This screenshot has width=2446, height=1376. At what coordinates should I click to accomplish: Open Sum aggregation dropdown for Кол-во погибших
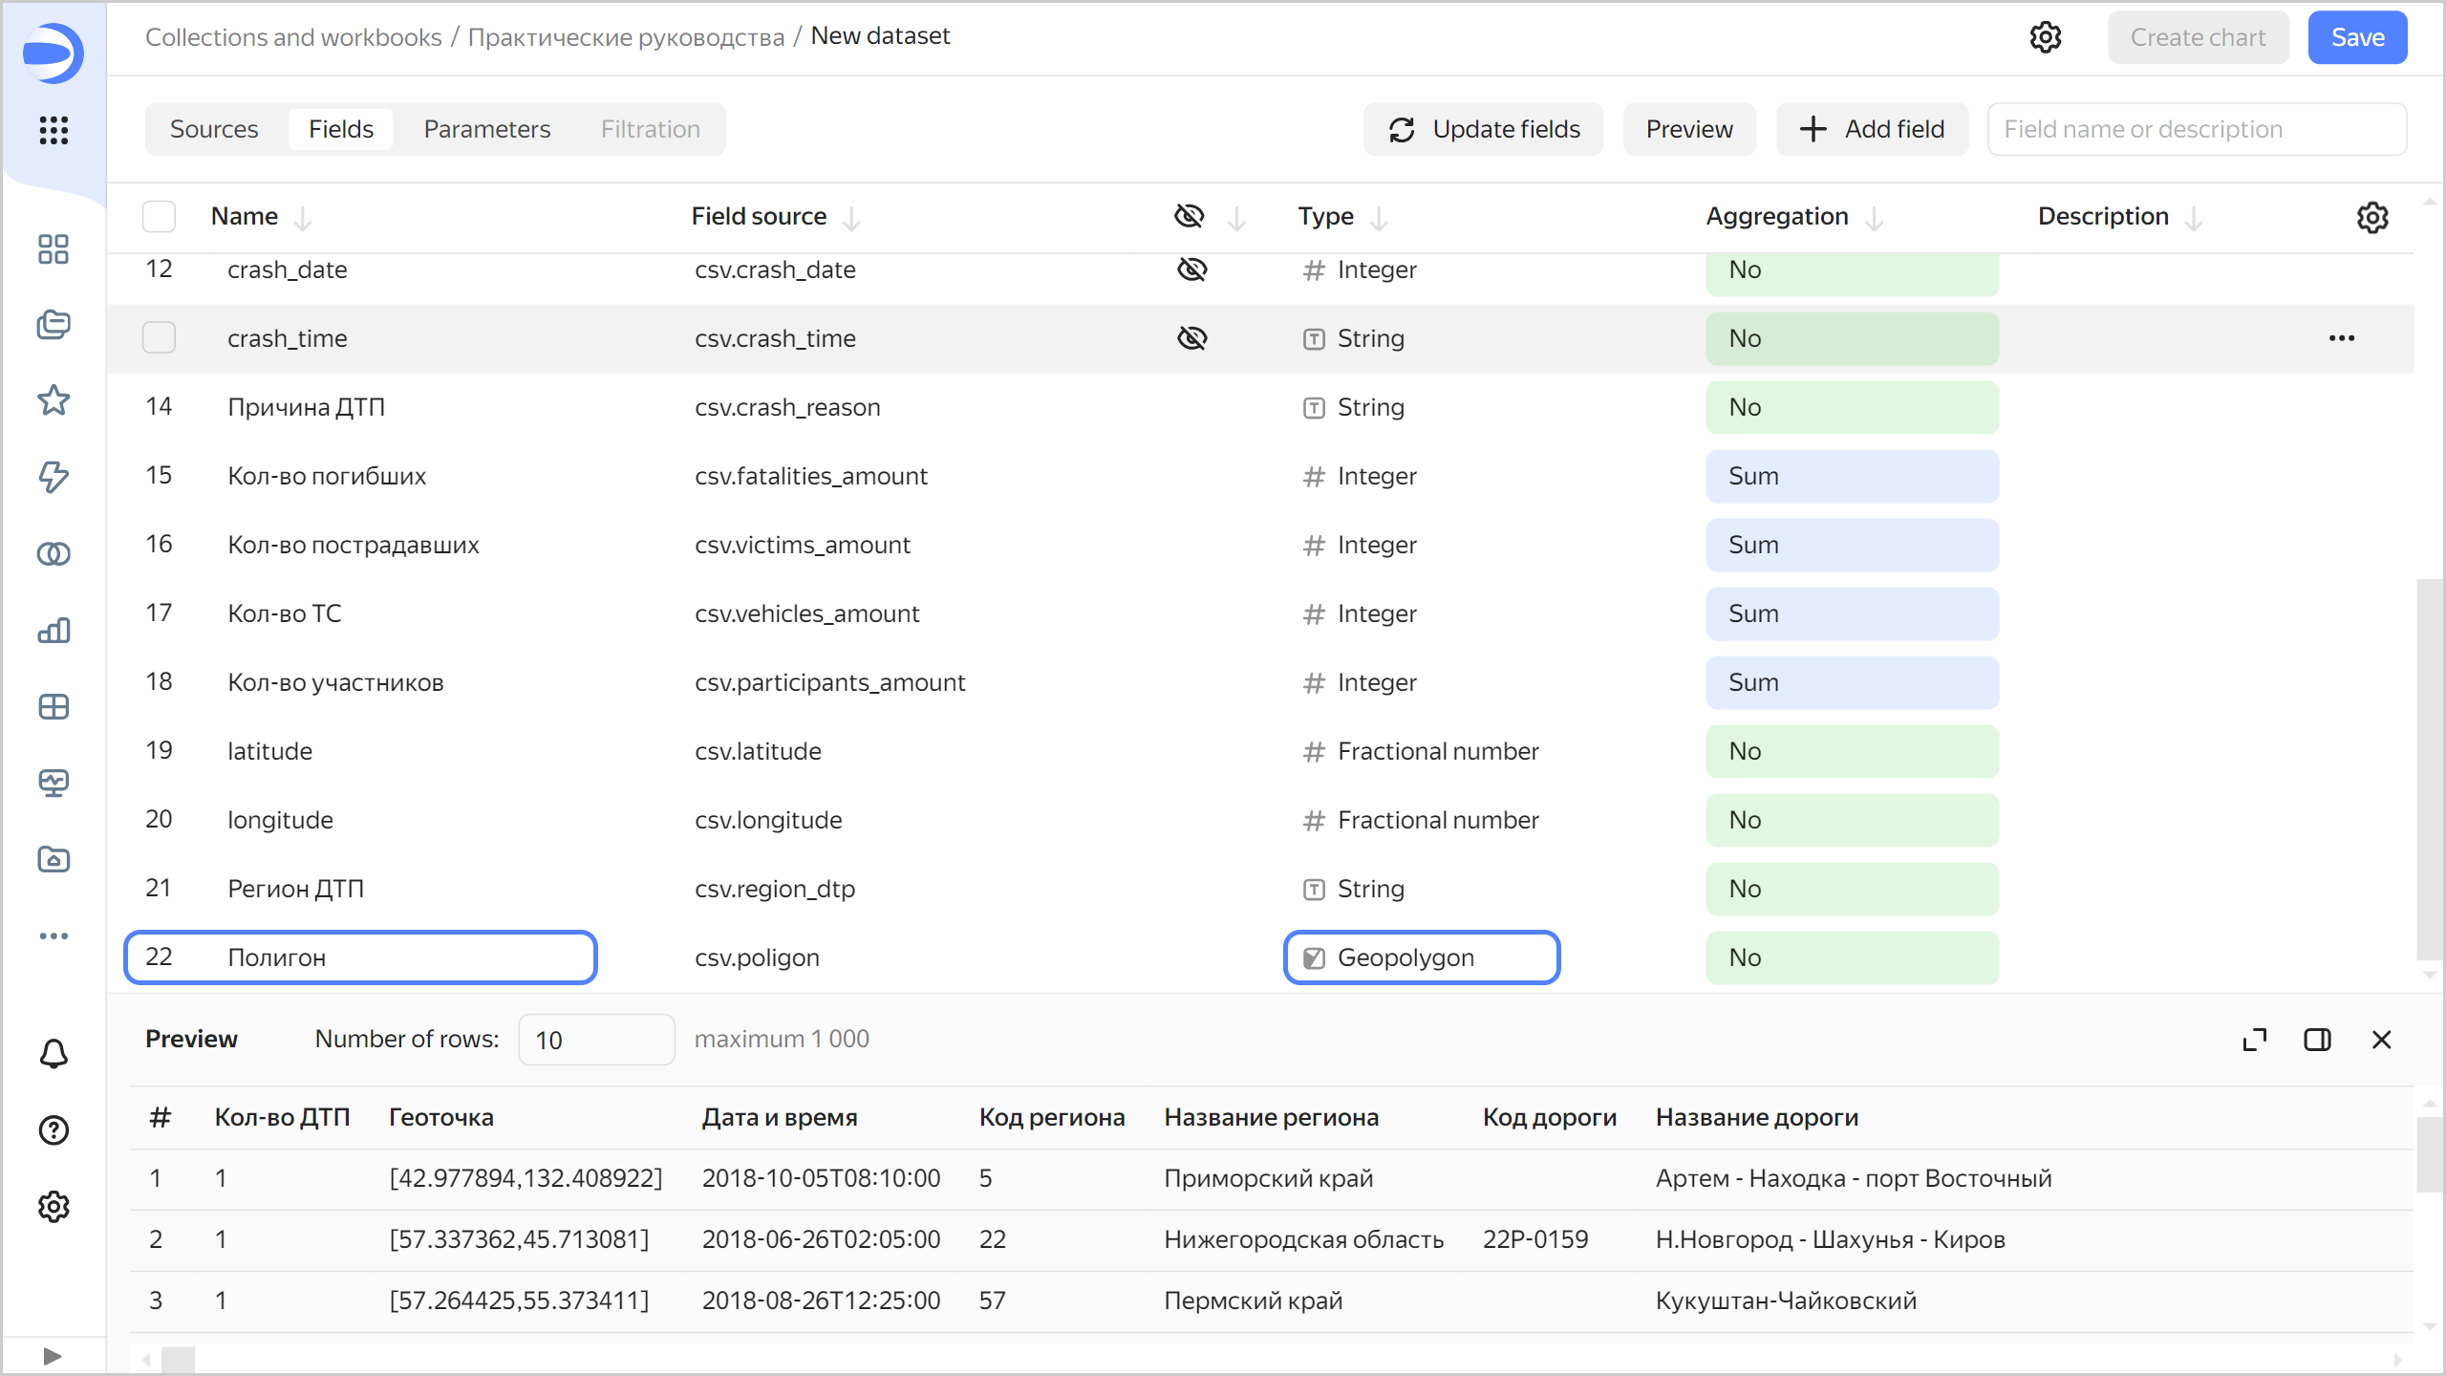(1852, 476)
